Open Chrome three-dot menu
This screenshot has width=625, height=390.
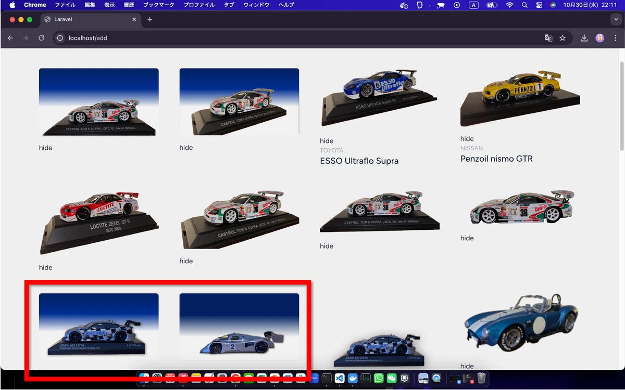click(x=616, y=38)
